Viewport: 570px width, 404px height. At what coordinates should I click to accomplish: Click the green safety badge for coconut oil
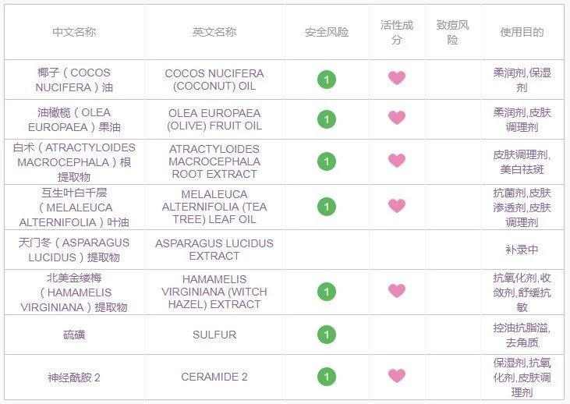point(327,79)
